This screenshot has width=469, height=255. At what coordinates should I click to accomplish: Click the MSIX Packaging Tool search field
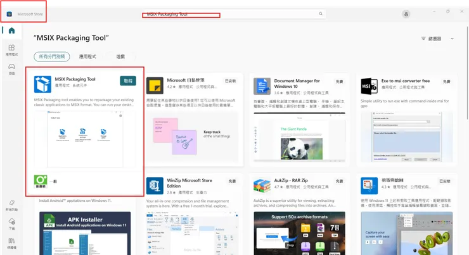click(x=234, y=14)
